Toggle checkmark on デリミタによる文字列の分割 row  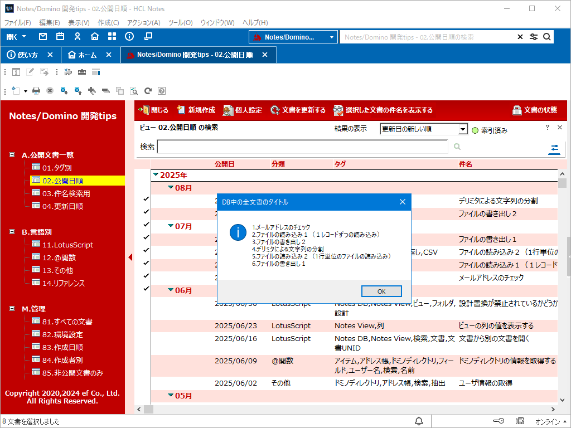pos(146,199)
